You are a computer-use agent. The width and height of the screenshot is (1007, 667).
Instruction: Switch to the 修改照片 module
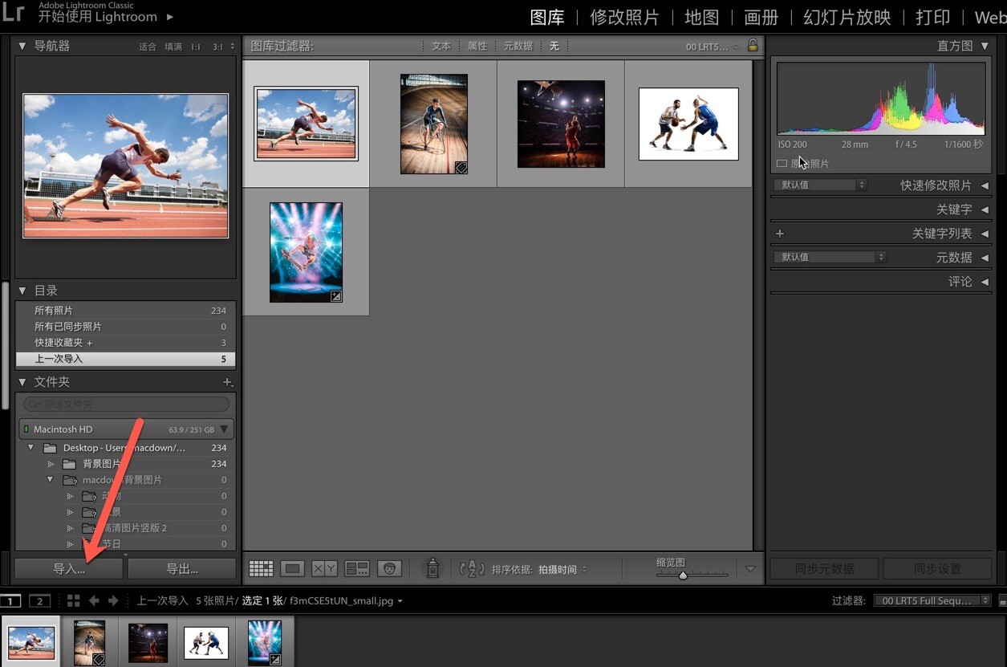click(x=624, y=17)
